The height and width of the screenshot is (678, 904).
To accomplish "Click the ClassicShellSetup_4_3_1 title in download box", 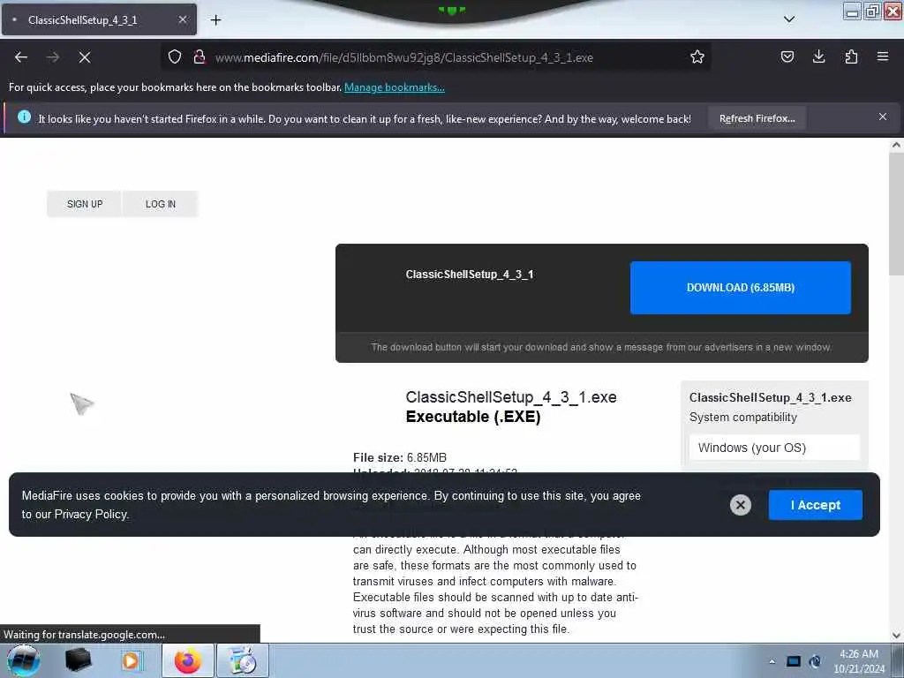I will (470, 275).
